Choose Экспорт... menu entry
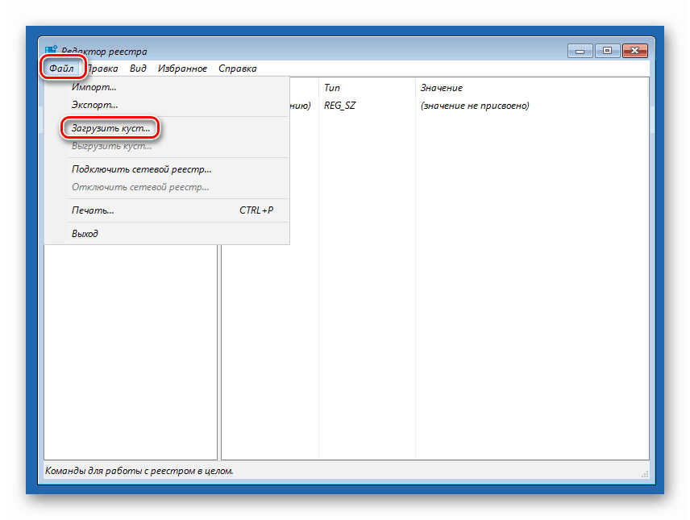The height and width of the screenshot is (520, 690). click(x=167, y=105)
